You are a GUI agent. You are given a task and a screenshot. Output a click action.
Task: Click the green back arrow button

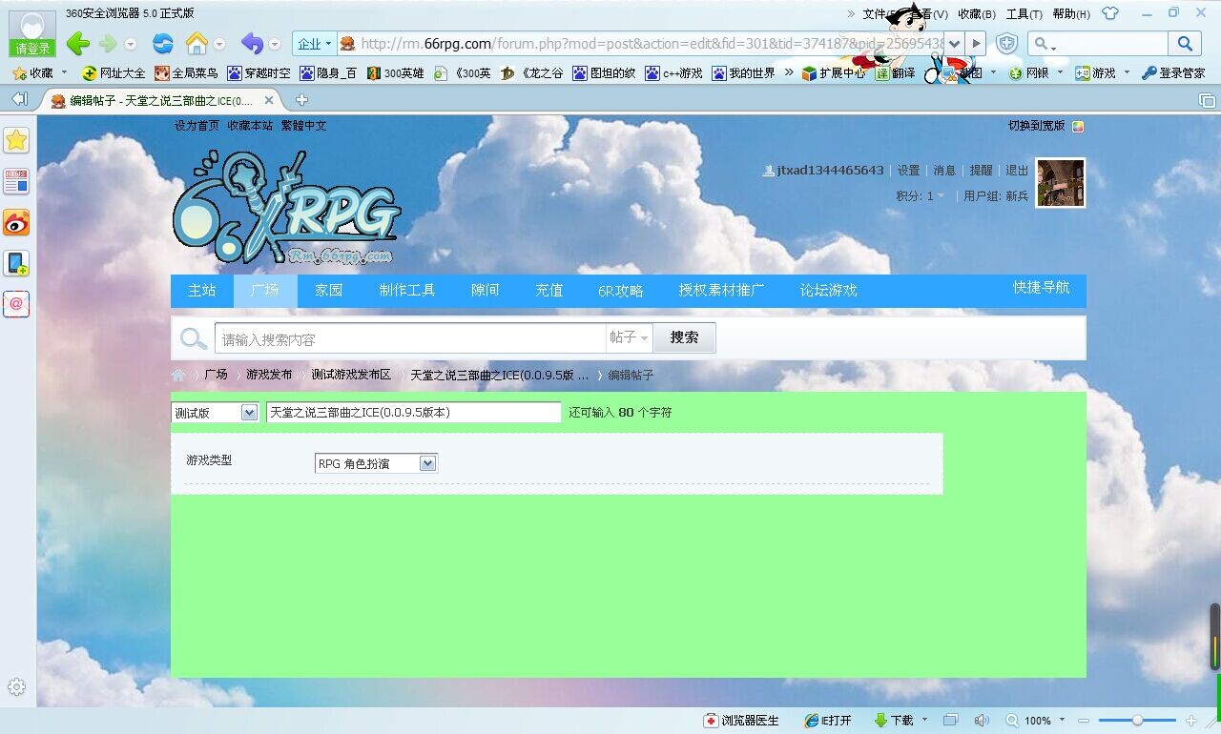click(x=78, y=44)
